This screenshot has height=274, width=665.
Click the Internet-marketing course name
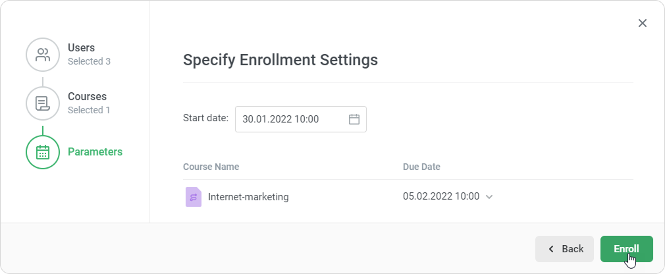click(248, 196)
